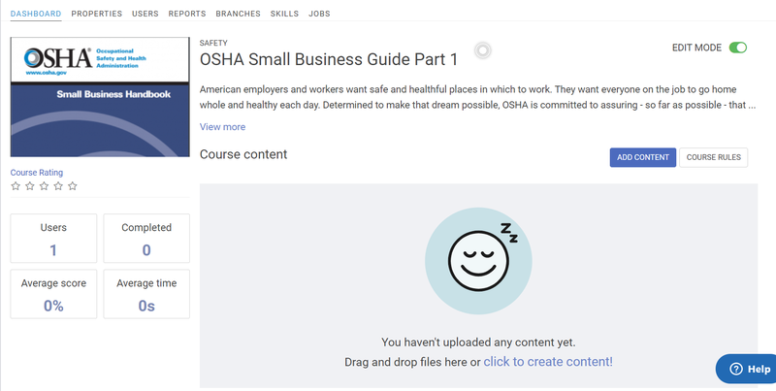Rate course three stars
Screen dimensions: 776x391
coord(44,186)
